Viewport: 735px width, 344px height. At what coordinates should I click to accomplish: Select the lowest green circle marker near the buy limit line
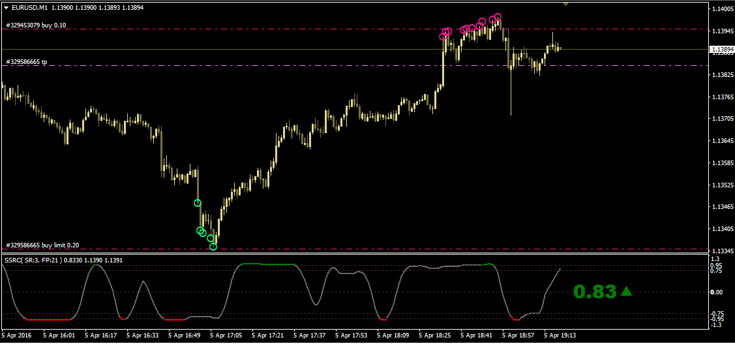coord(213,246)
